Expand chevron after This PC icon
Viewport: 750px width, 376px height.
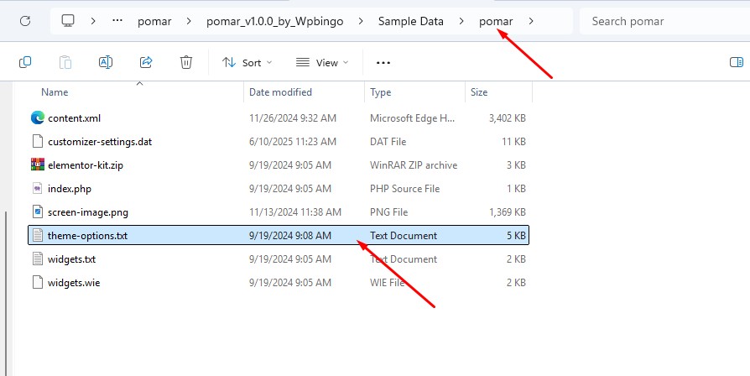pos(93,21)
